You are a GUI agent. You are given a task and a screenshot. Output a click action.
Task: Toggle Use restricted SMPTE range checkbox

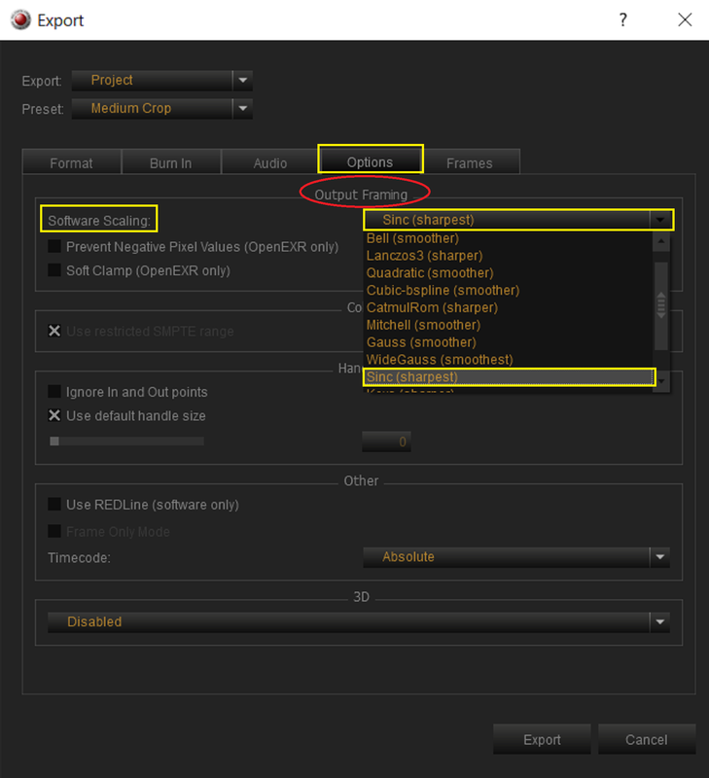(x=54, y=331)
